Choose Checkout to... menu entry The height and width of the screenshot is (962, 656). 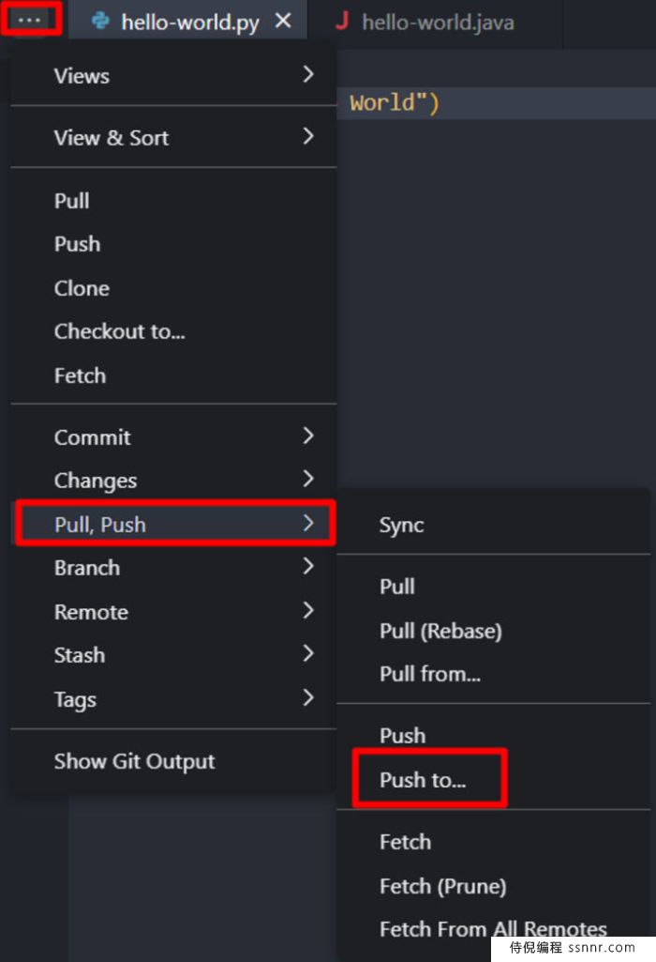click(174, 331)
